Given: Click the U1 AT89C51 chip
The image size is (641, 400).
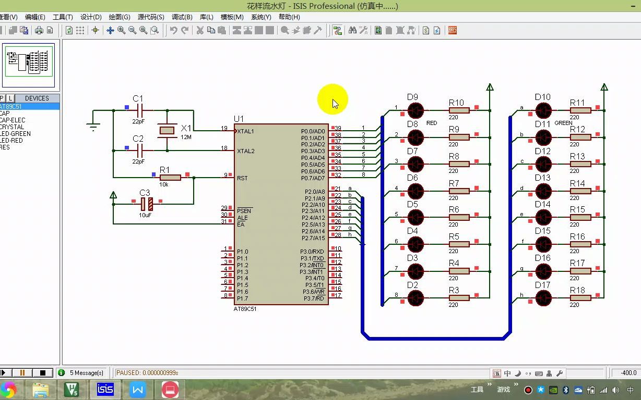Looking at the screenshot, I should coord(282,214).
